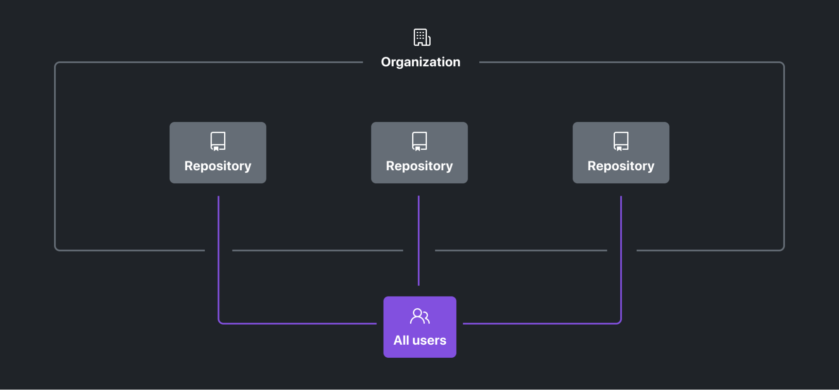The width and height of the screenshot is (839, 390).
Task: Collapse the rightmost Repository node
Action: click(620, 152)
